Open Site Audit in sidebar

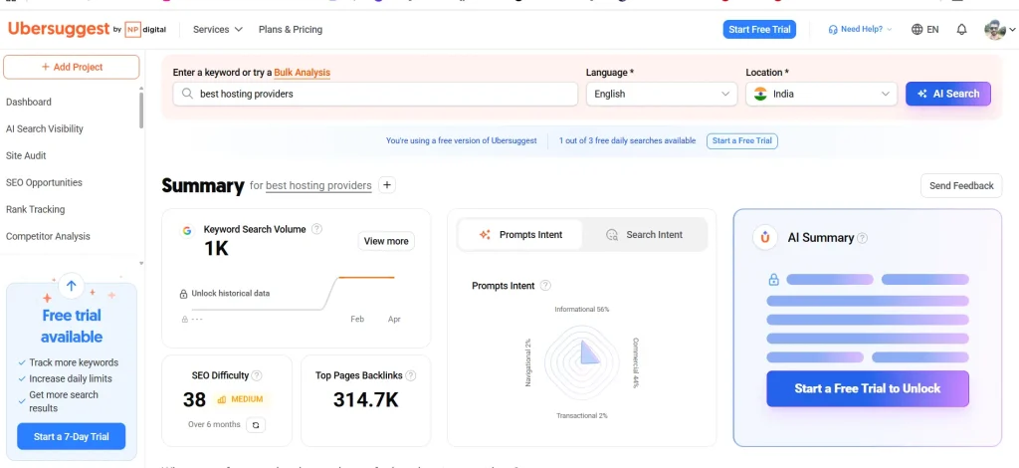[26, 156]
